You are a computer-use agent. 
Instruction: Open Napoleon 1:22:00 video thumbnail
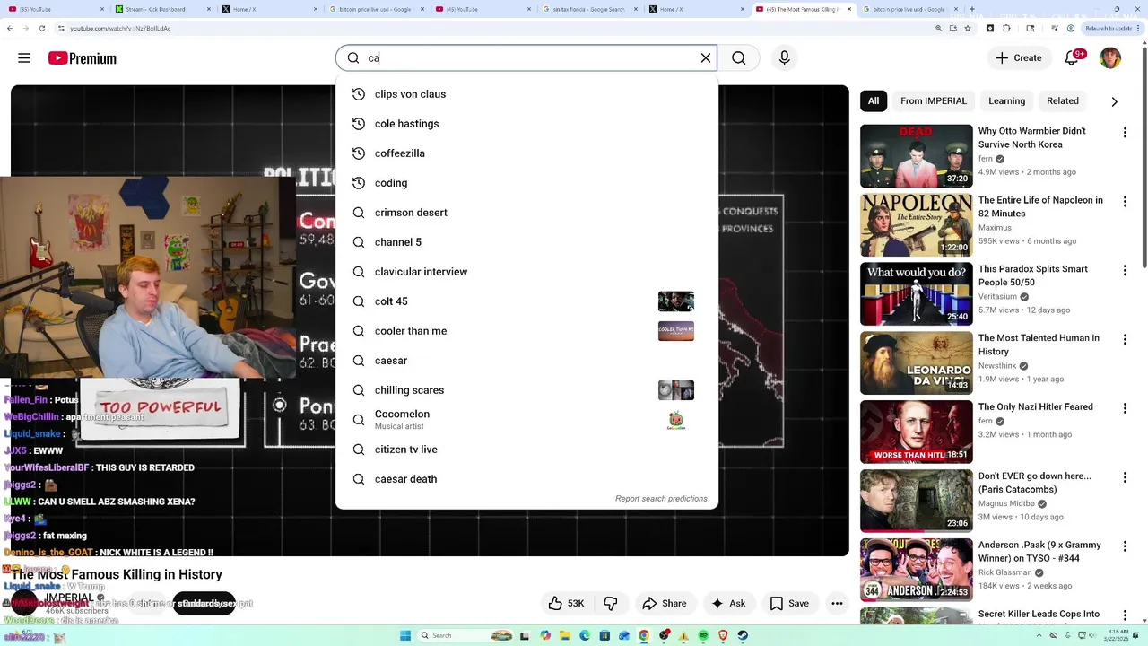tap(917, 225)
